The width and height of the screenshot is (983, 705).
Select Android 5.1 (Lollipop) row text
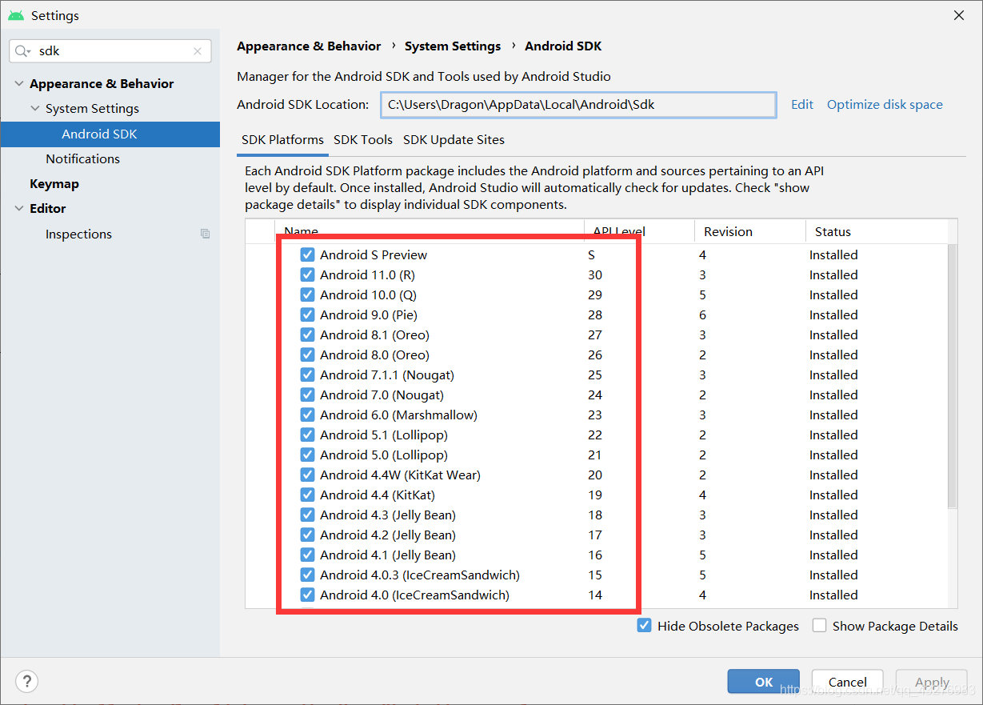point(384,435)
